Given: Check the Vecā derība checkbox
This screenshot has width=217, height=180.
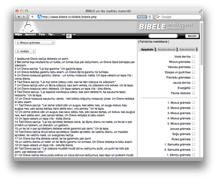Looking at the screenshot, I should (193, 57).
